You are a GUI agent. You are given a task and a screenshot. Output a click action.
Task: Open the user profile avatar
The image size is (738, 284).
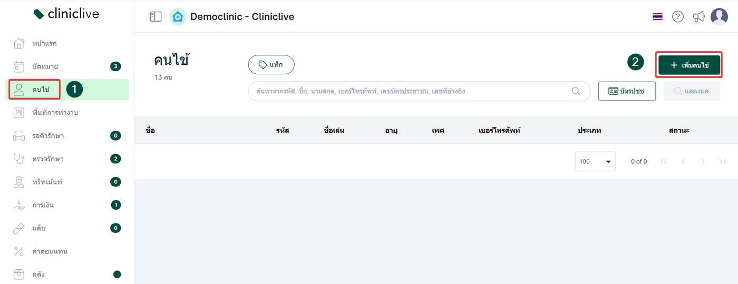coord(719,17)
